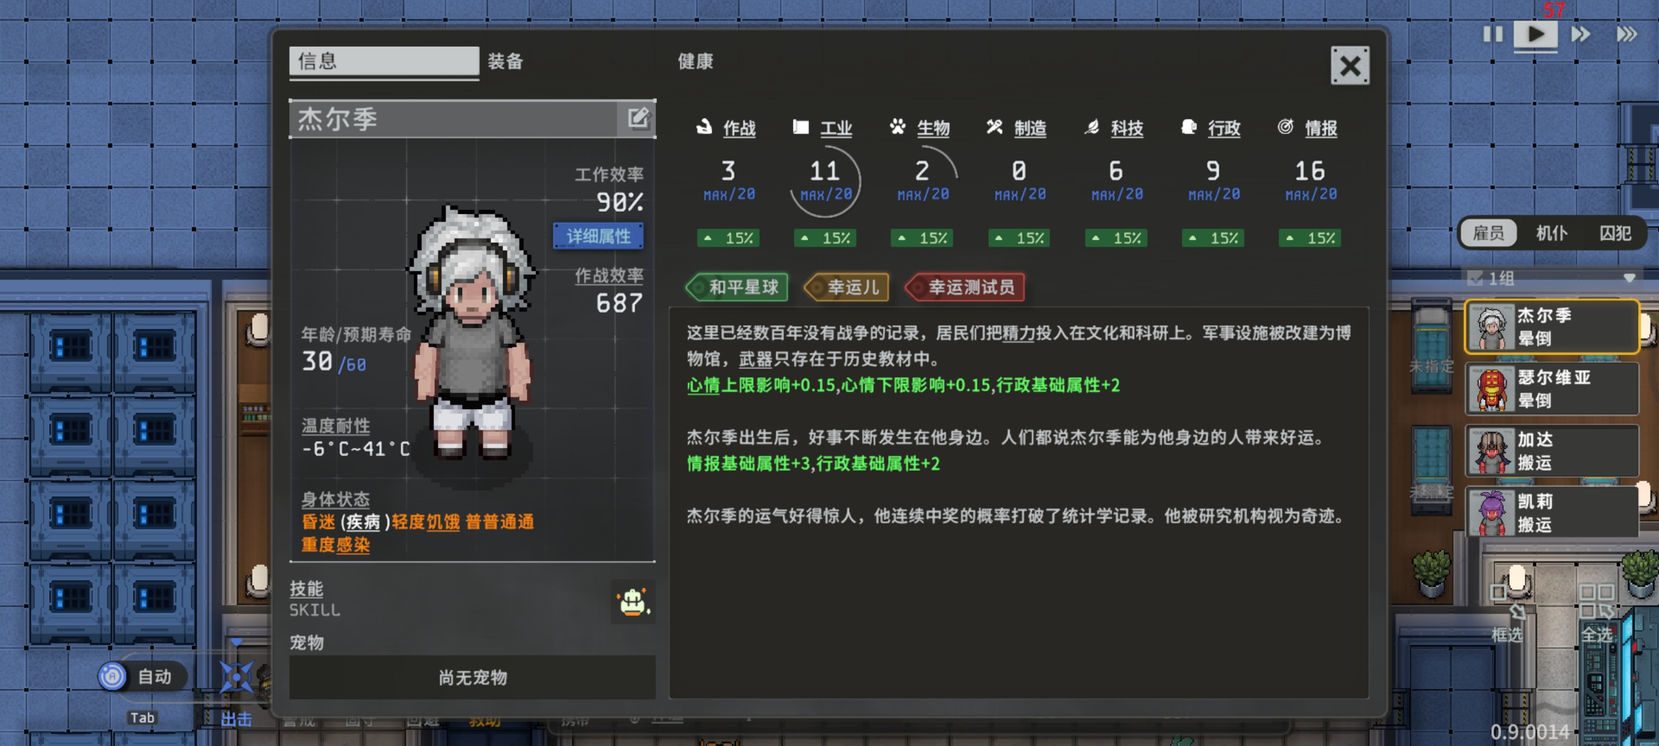Click the 15% bonus under 作战
Viewport: 1659px width, 746px height.
pos(728,238)
